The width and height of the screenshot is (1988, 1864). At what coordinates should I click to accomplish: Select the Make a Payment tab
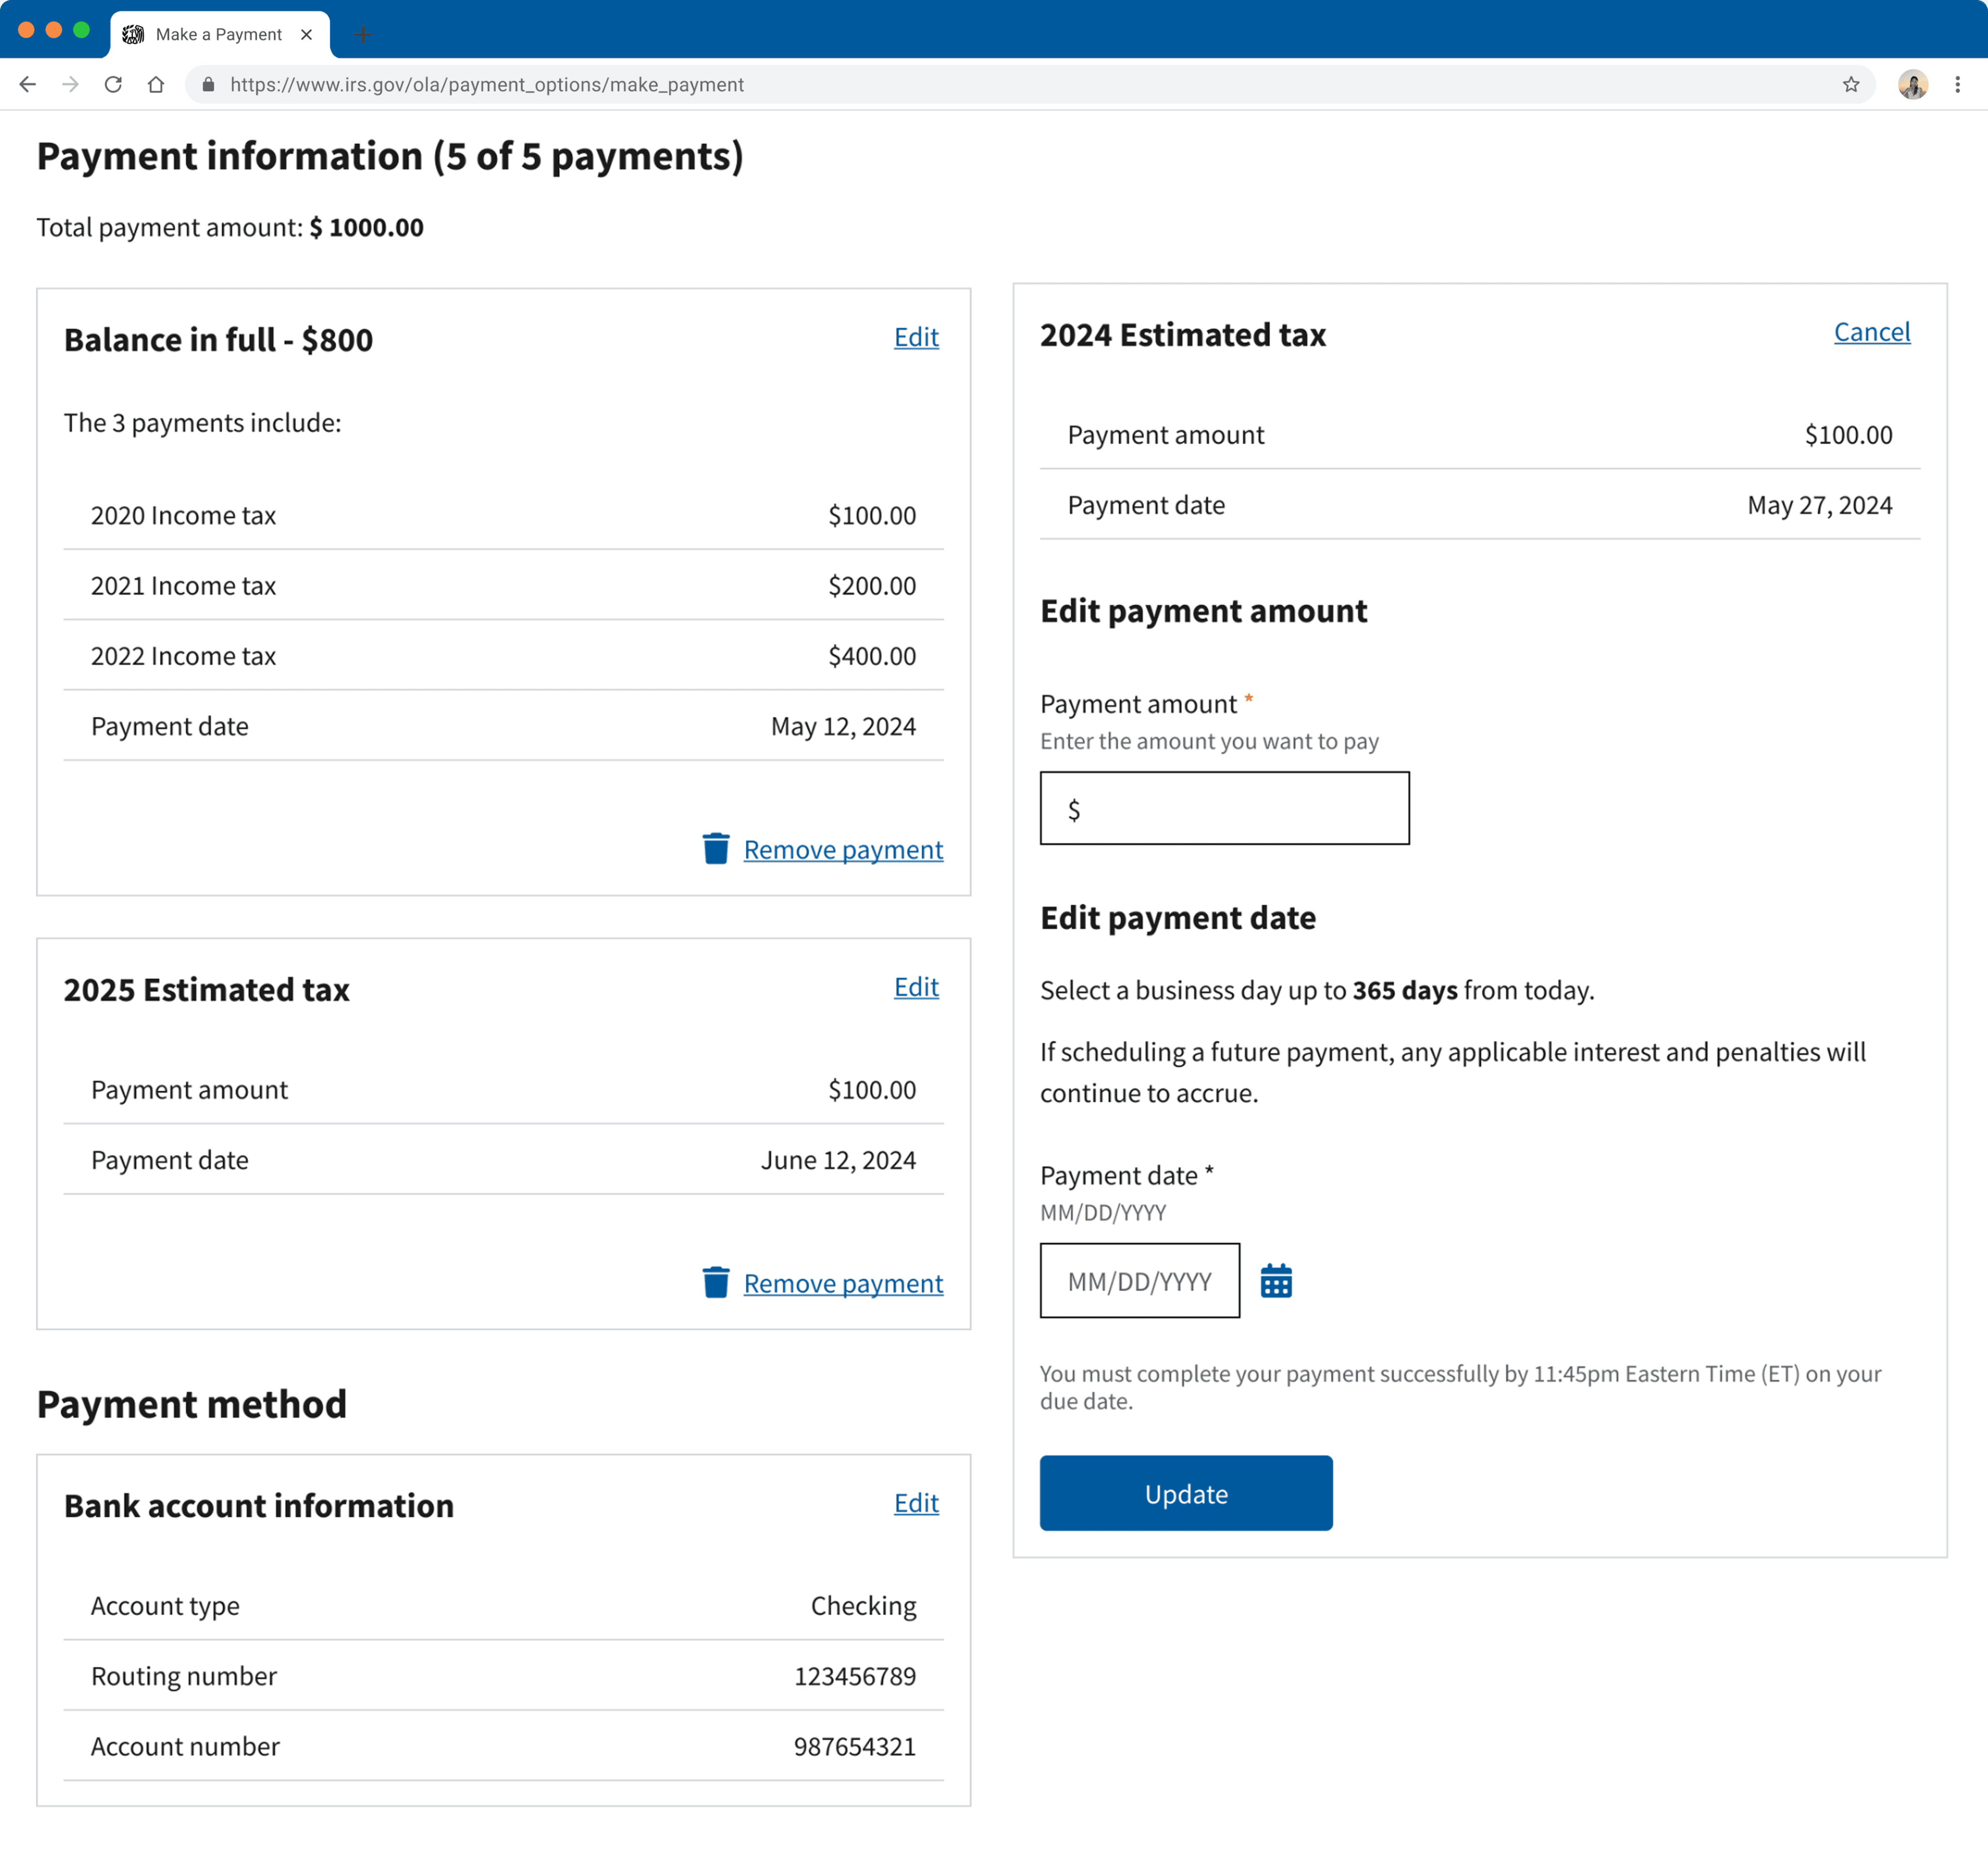pyautogui.click(x=218, y=35)
